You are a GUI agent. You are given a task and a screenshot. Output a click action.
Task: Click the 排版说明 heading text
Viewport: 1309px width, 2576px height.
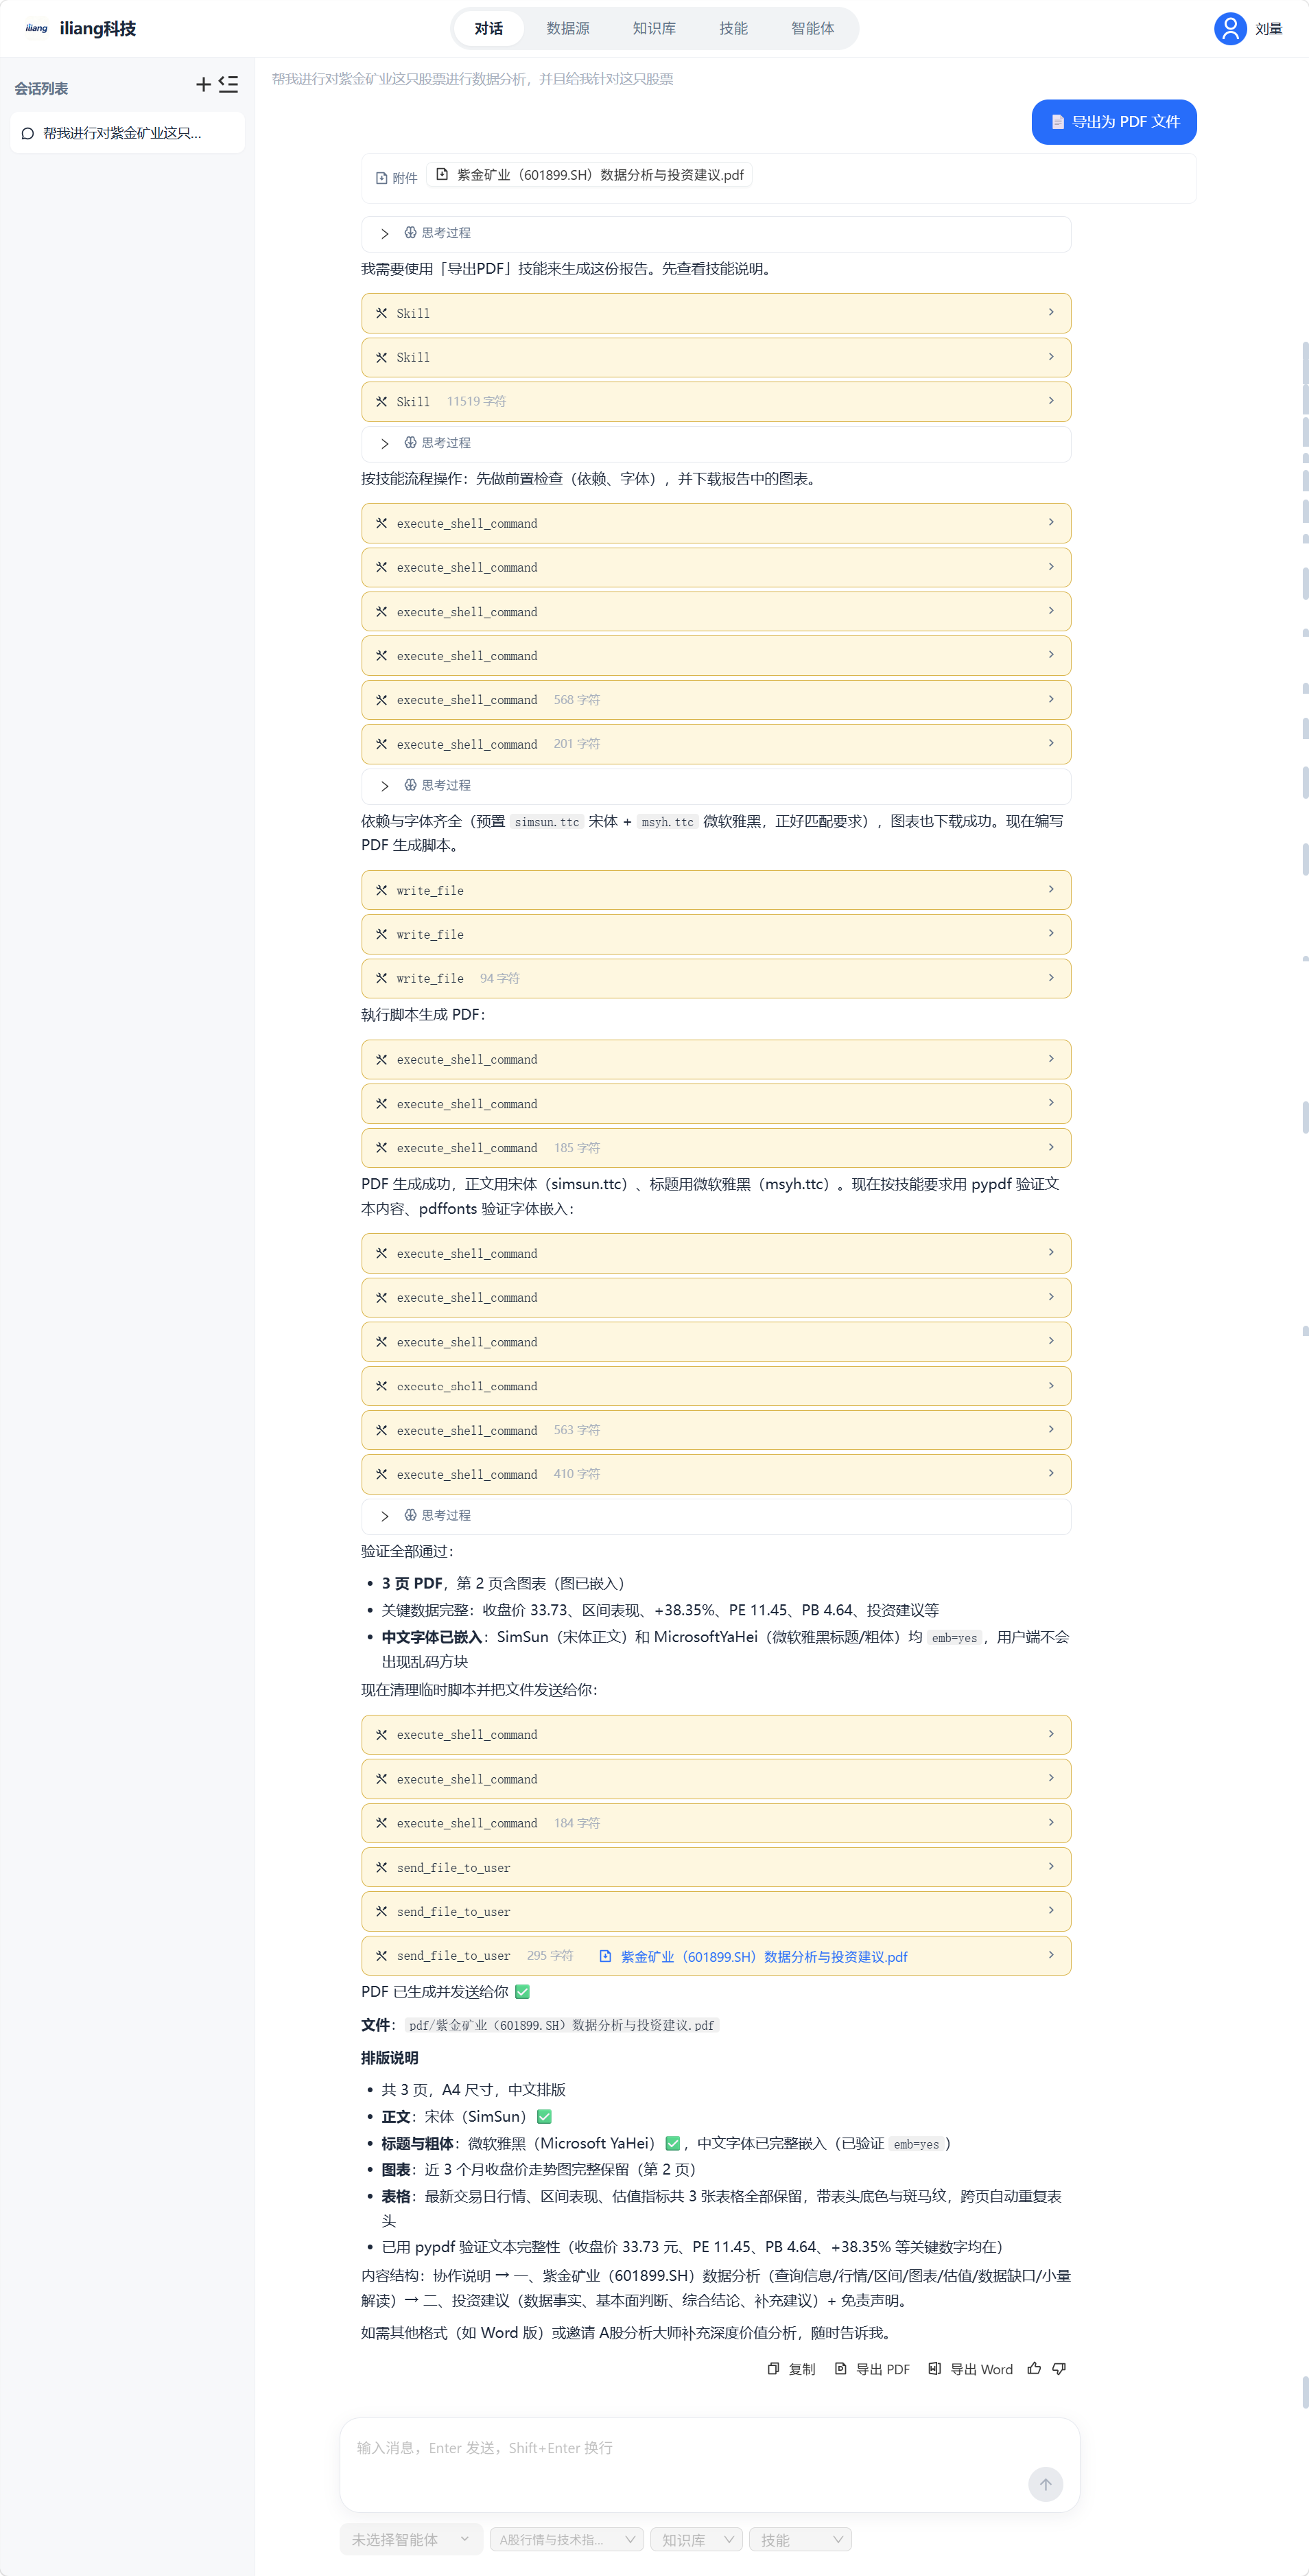pos(390,2058)
